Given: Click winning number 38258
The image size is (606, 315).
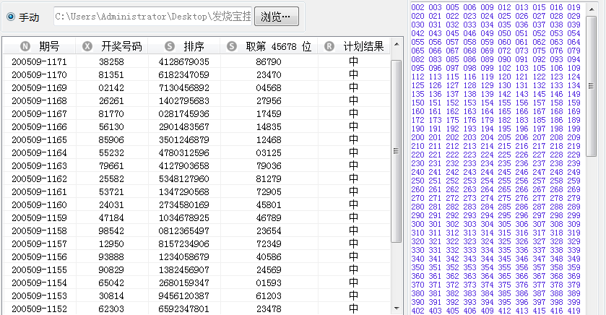Looking at the screenshot, I should 111,62.
